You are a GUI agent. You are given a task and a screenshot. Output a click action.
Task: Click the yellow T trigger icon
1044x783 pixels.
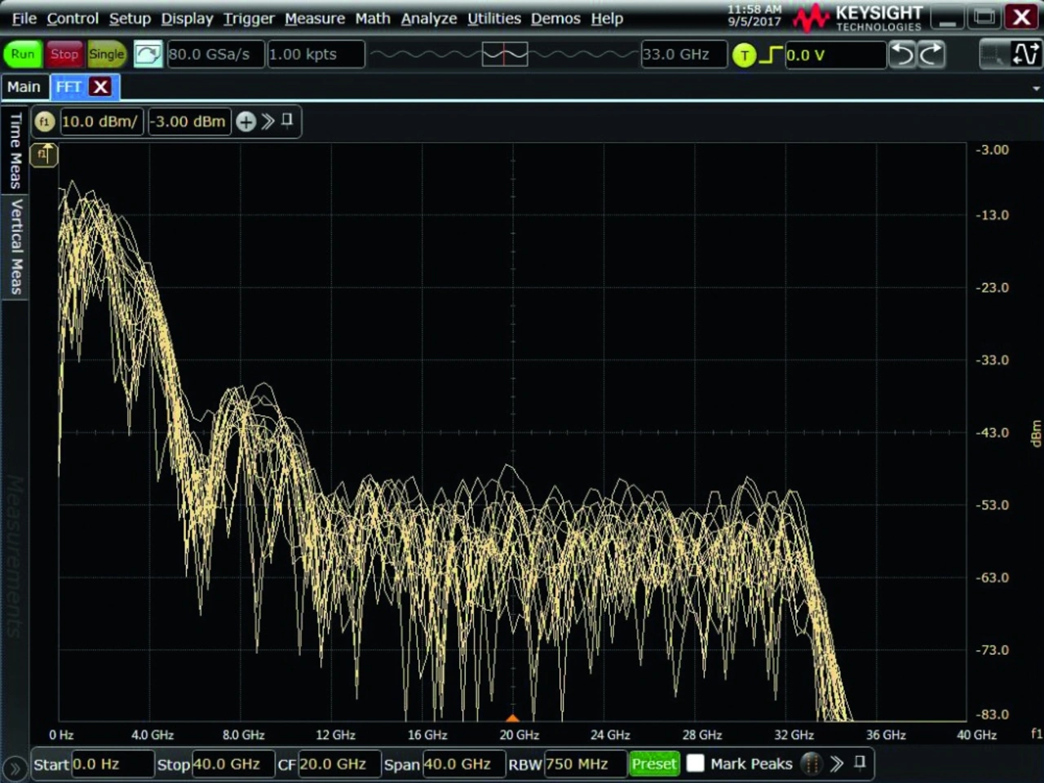coord(744,55)
